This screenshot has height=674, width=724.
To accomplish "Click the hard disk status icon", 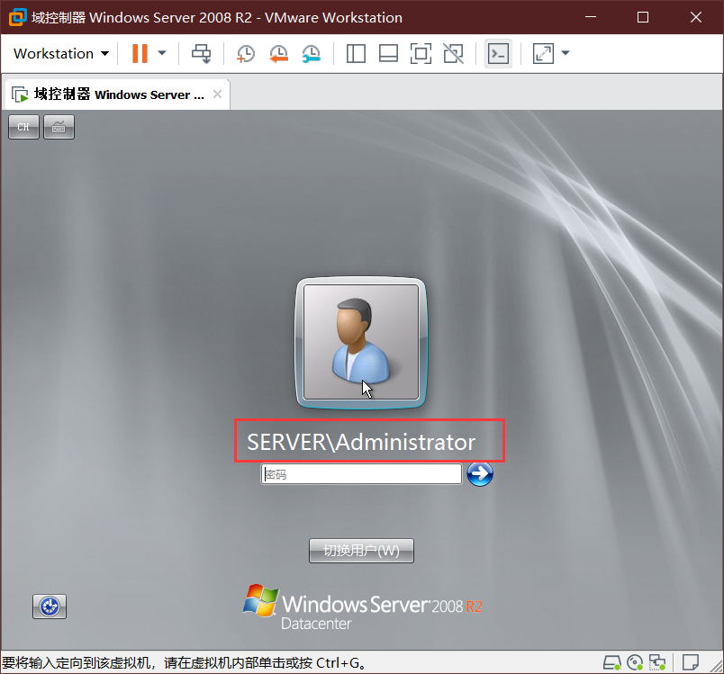I will (x=612, y=663).
